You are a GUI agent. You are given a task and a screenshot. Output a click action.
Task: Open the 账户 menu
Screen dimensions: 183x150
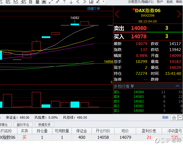pyautogui.click(x=160, y=2)
